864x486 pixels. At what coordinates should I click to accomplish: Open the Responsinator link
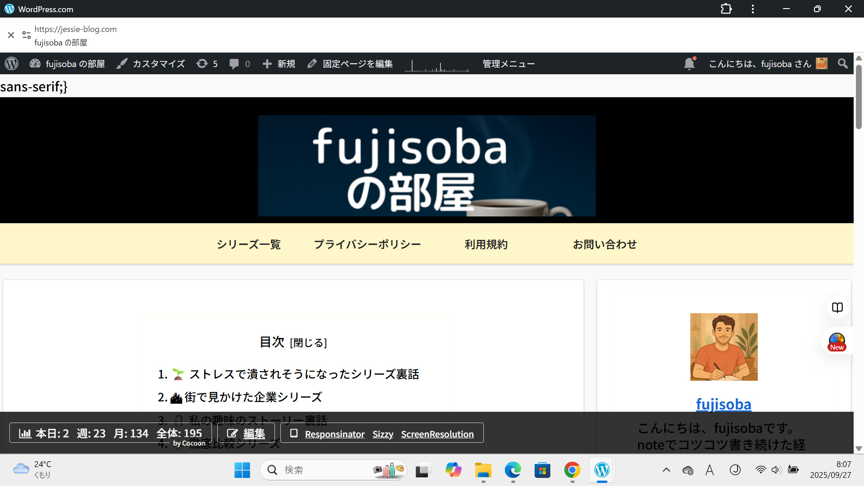click(x=334, y=434)
